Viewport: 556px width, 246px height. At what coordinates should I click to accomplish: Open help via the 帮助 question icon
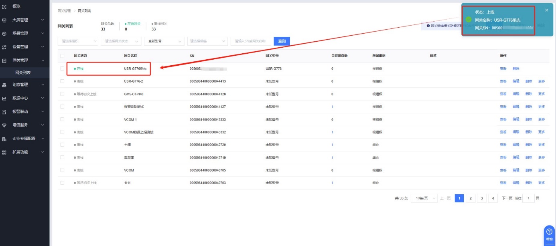click(x=549, y=232)
